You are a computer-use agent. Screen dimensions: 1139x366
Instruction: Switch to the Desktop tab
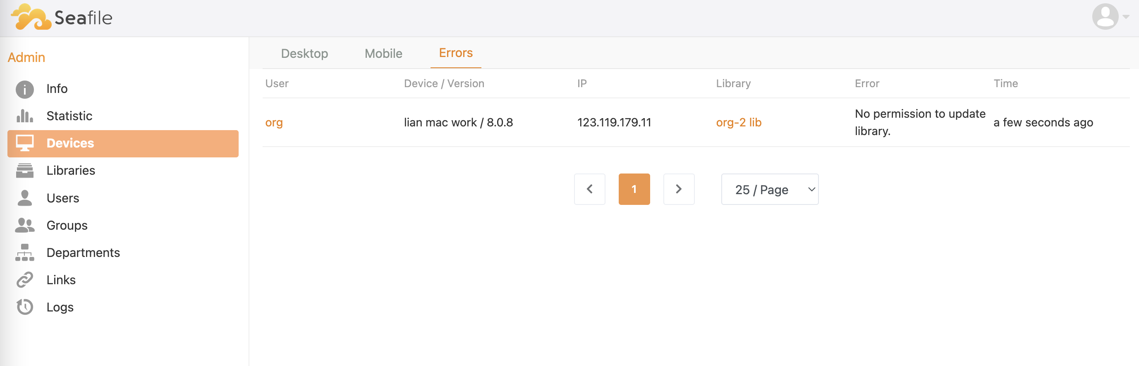[304, 53]
